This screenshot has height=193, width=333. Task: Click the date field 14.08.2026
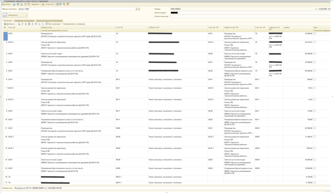pyautogui.click(x=324, y=9)
